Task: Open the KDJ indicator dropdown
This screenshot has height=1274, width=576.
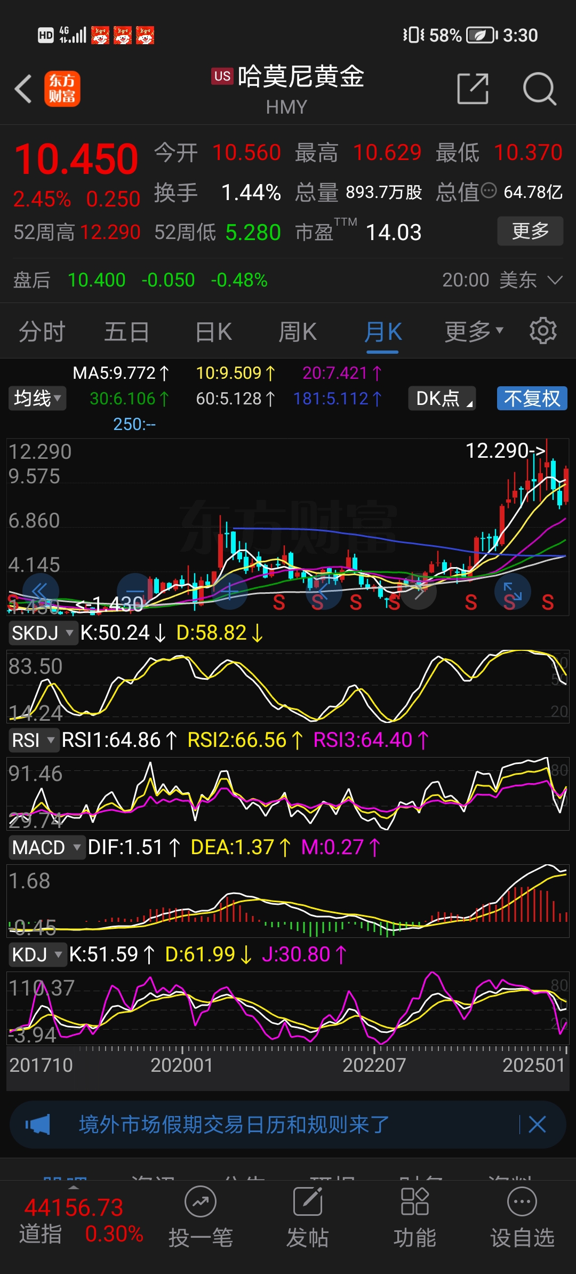Action: click(x=37, y=954)
